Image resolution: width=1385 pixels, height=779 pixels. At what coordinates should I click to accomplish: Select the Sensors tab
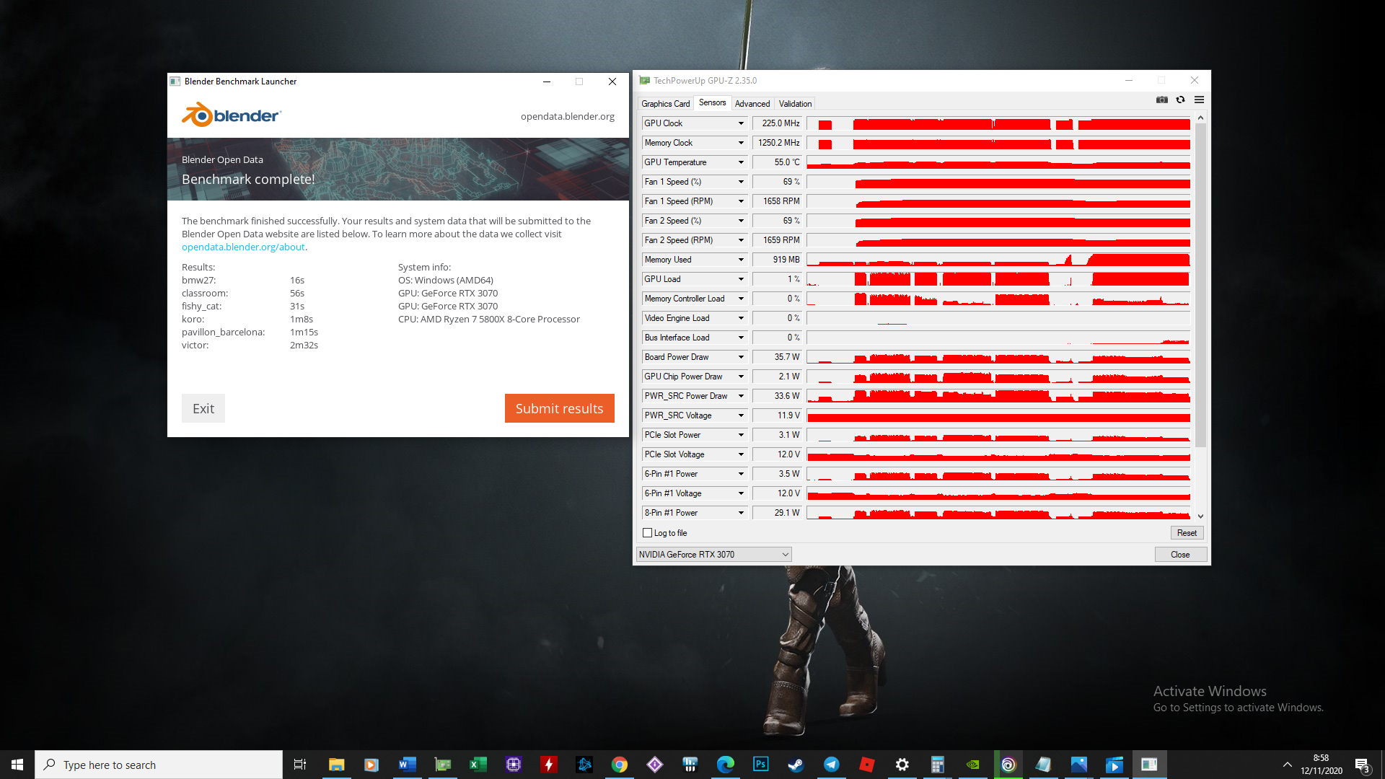[712, 103]
